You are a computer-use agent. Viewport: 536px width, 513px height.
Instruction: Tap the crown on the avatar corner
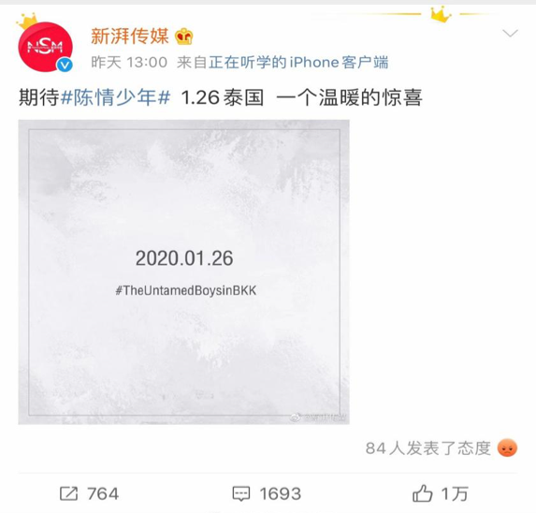pyautogui.click(x=27, y=21)
